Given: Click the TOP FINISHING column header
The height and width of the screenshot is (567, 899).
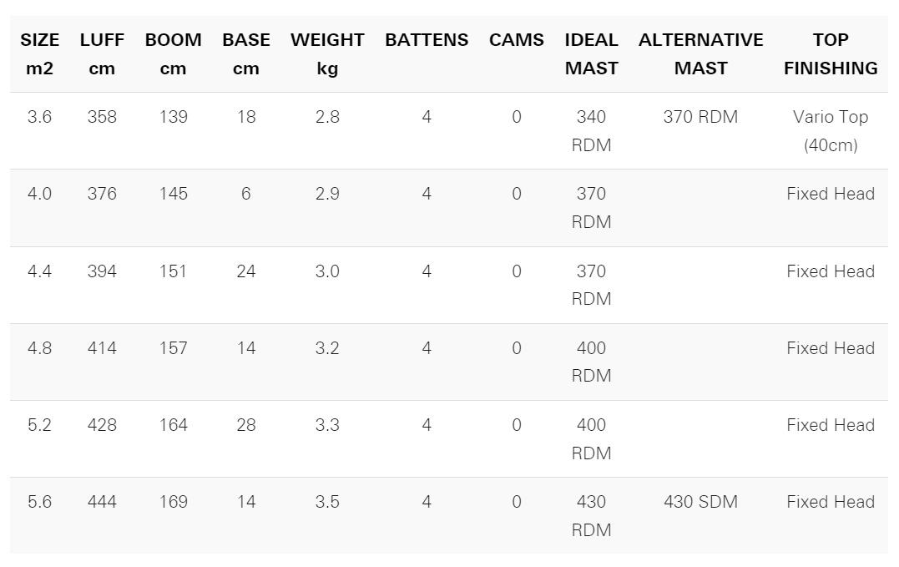Looking at the screenshot, I should pyautogui.click(x=831, y=54).
